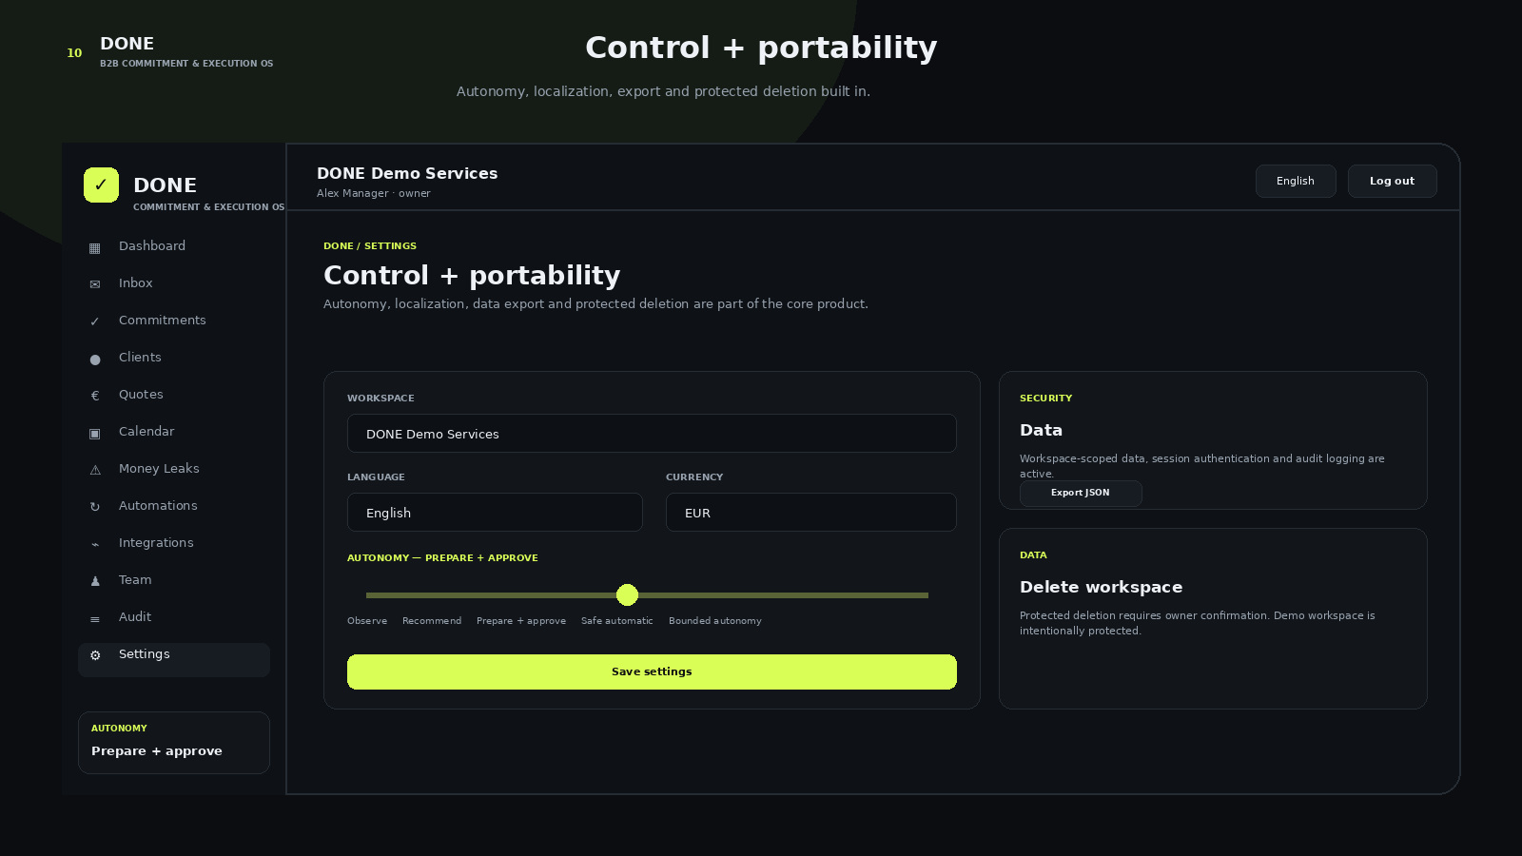
Task: Click the sidebar Autonomy status card
Action: [174, 743]
